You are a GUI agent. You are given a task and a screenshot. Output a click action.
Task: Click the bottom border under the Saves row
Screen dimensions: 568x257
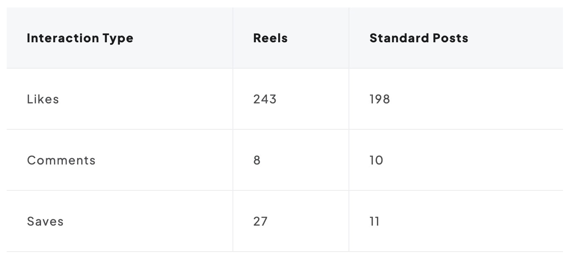coord(285,252)
